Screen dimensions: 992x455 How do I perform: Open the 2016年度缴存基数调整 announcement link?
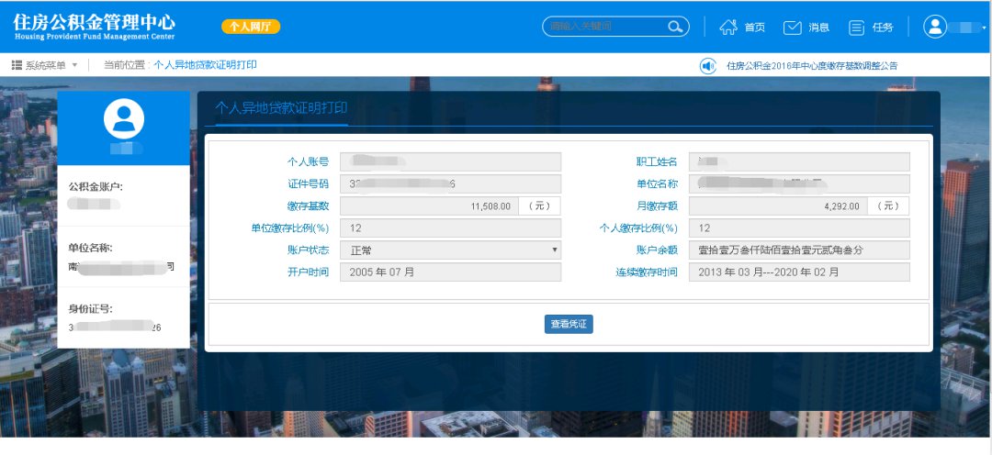(x=811, y=66)
